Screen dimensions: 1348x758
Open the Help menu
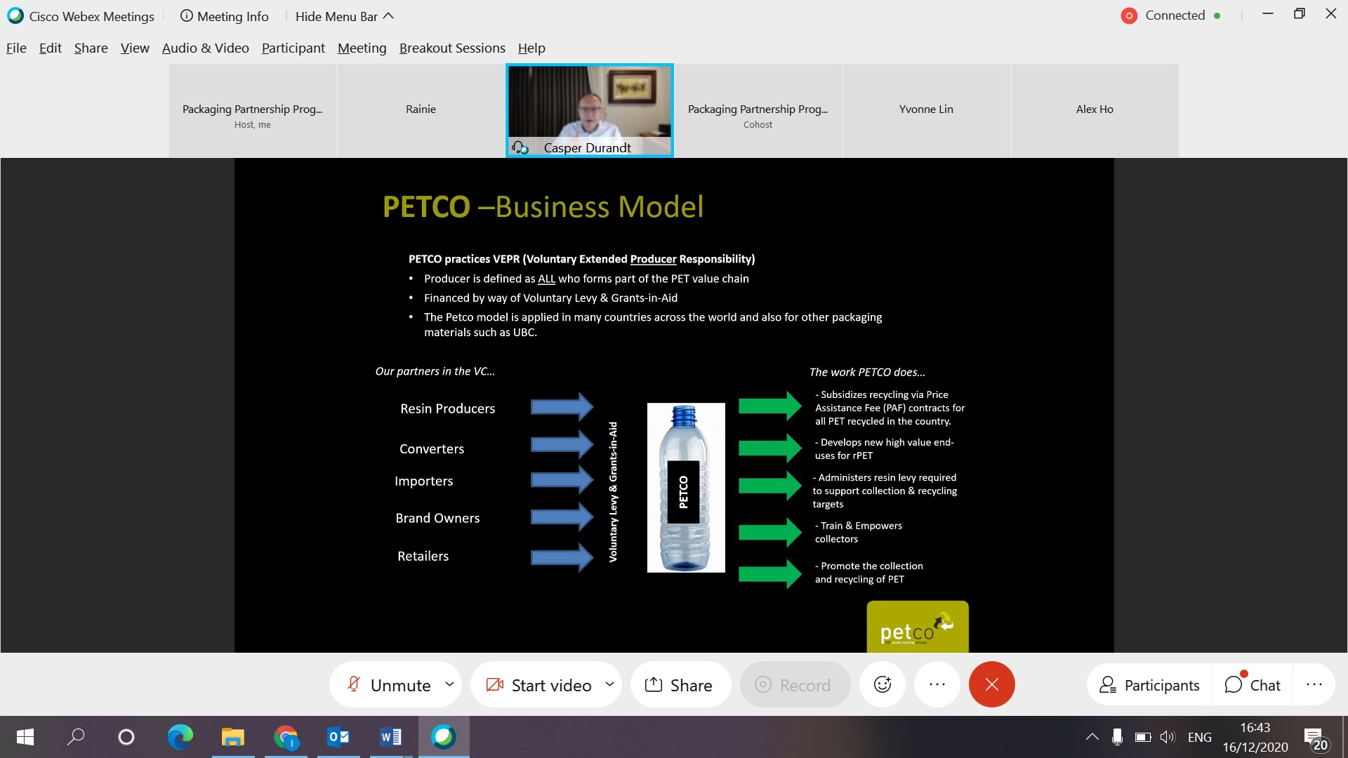click(x=531, y=48)
